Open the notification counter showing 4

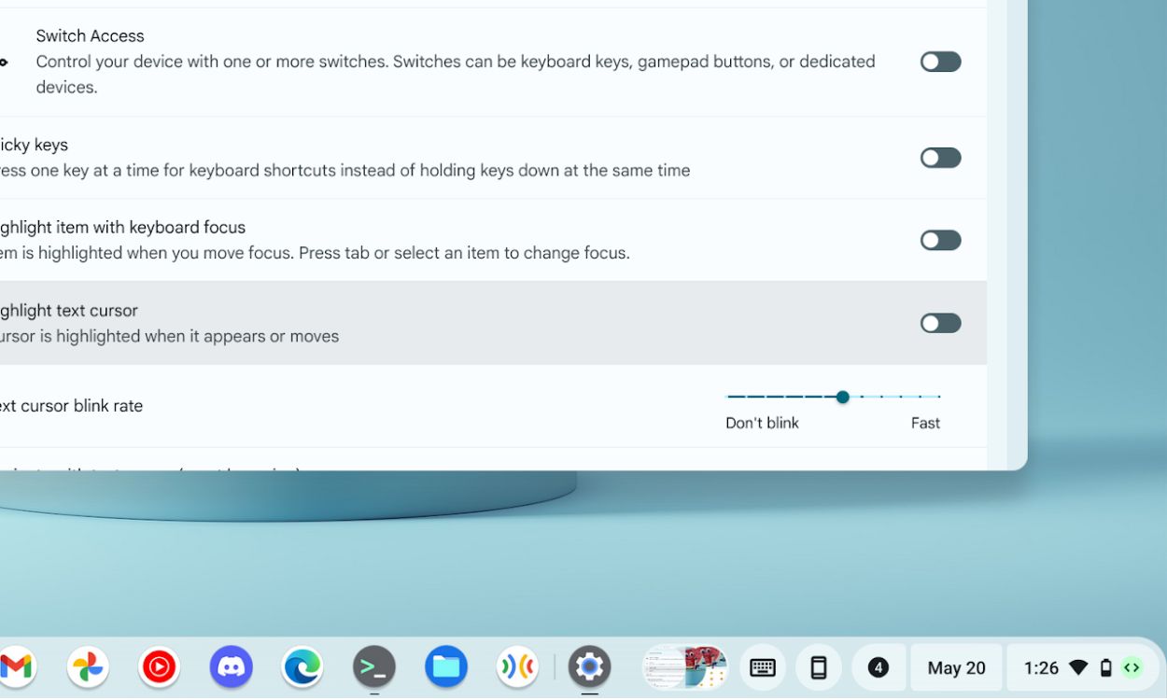tap(878, 667)
